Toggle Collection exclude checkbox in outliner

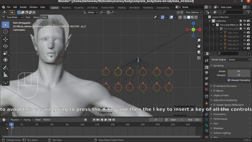tap(241, 21)
